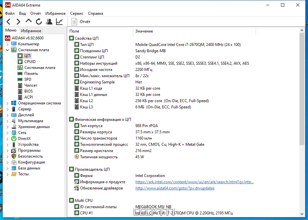Click the Refresh toolbar icon

[39, 22]
